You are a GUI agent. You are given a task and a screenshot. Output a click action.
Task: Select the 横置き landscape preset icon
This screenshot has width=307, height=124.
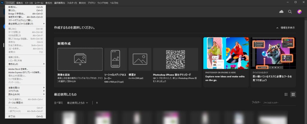[x=140, y=59]
